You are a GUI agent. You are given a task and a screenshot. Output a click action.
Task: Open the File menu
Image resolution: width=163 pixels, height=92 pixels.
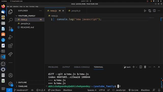click(x=8, y=6)
